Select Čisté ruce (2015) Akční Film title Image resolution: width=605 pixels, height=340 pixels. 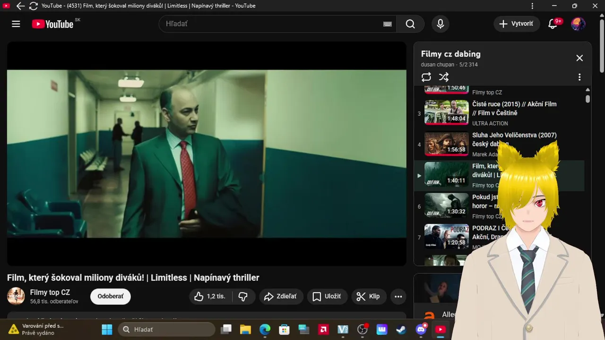[x=514, y=109]
